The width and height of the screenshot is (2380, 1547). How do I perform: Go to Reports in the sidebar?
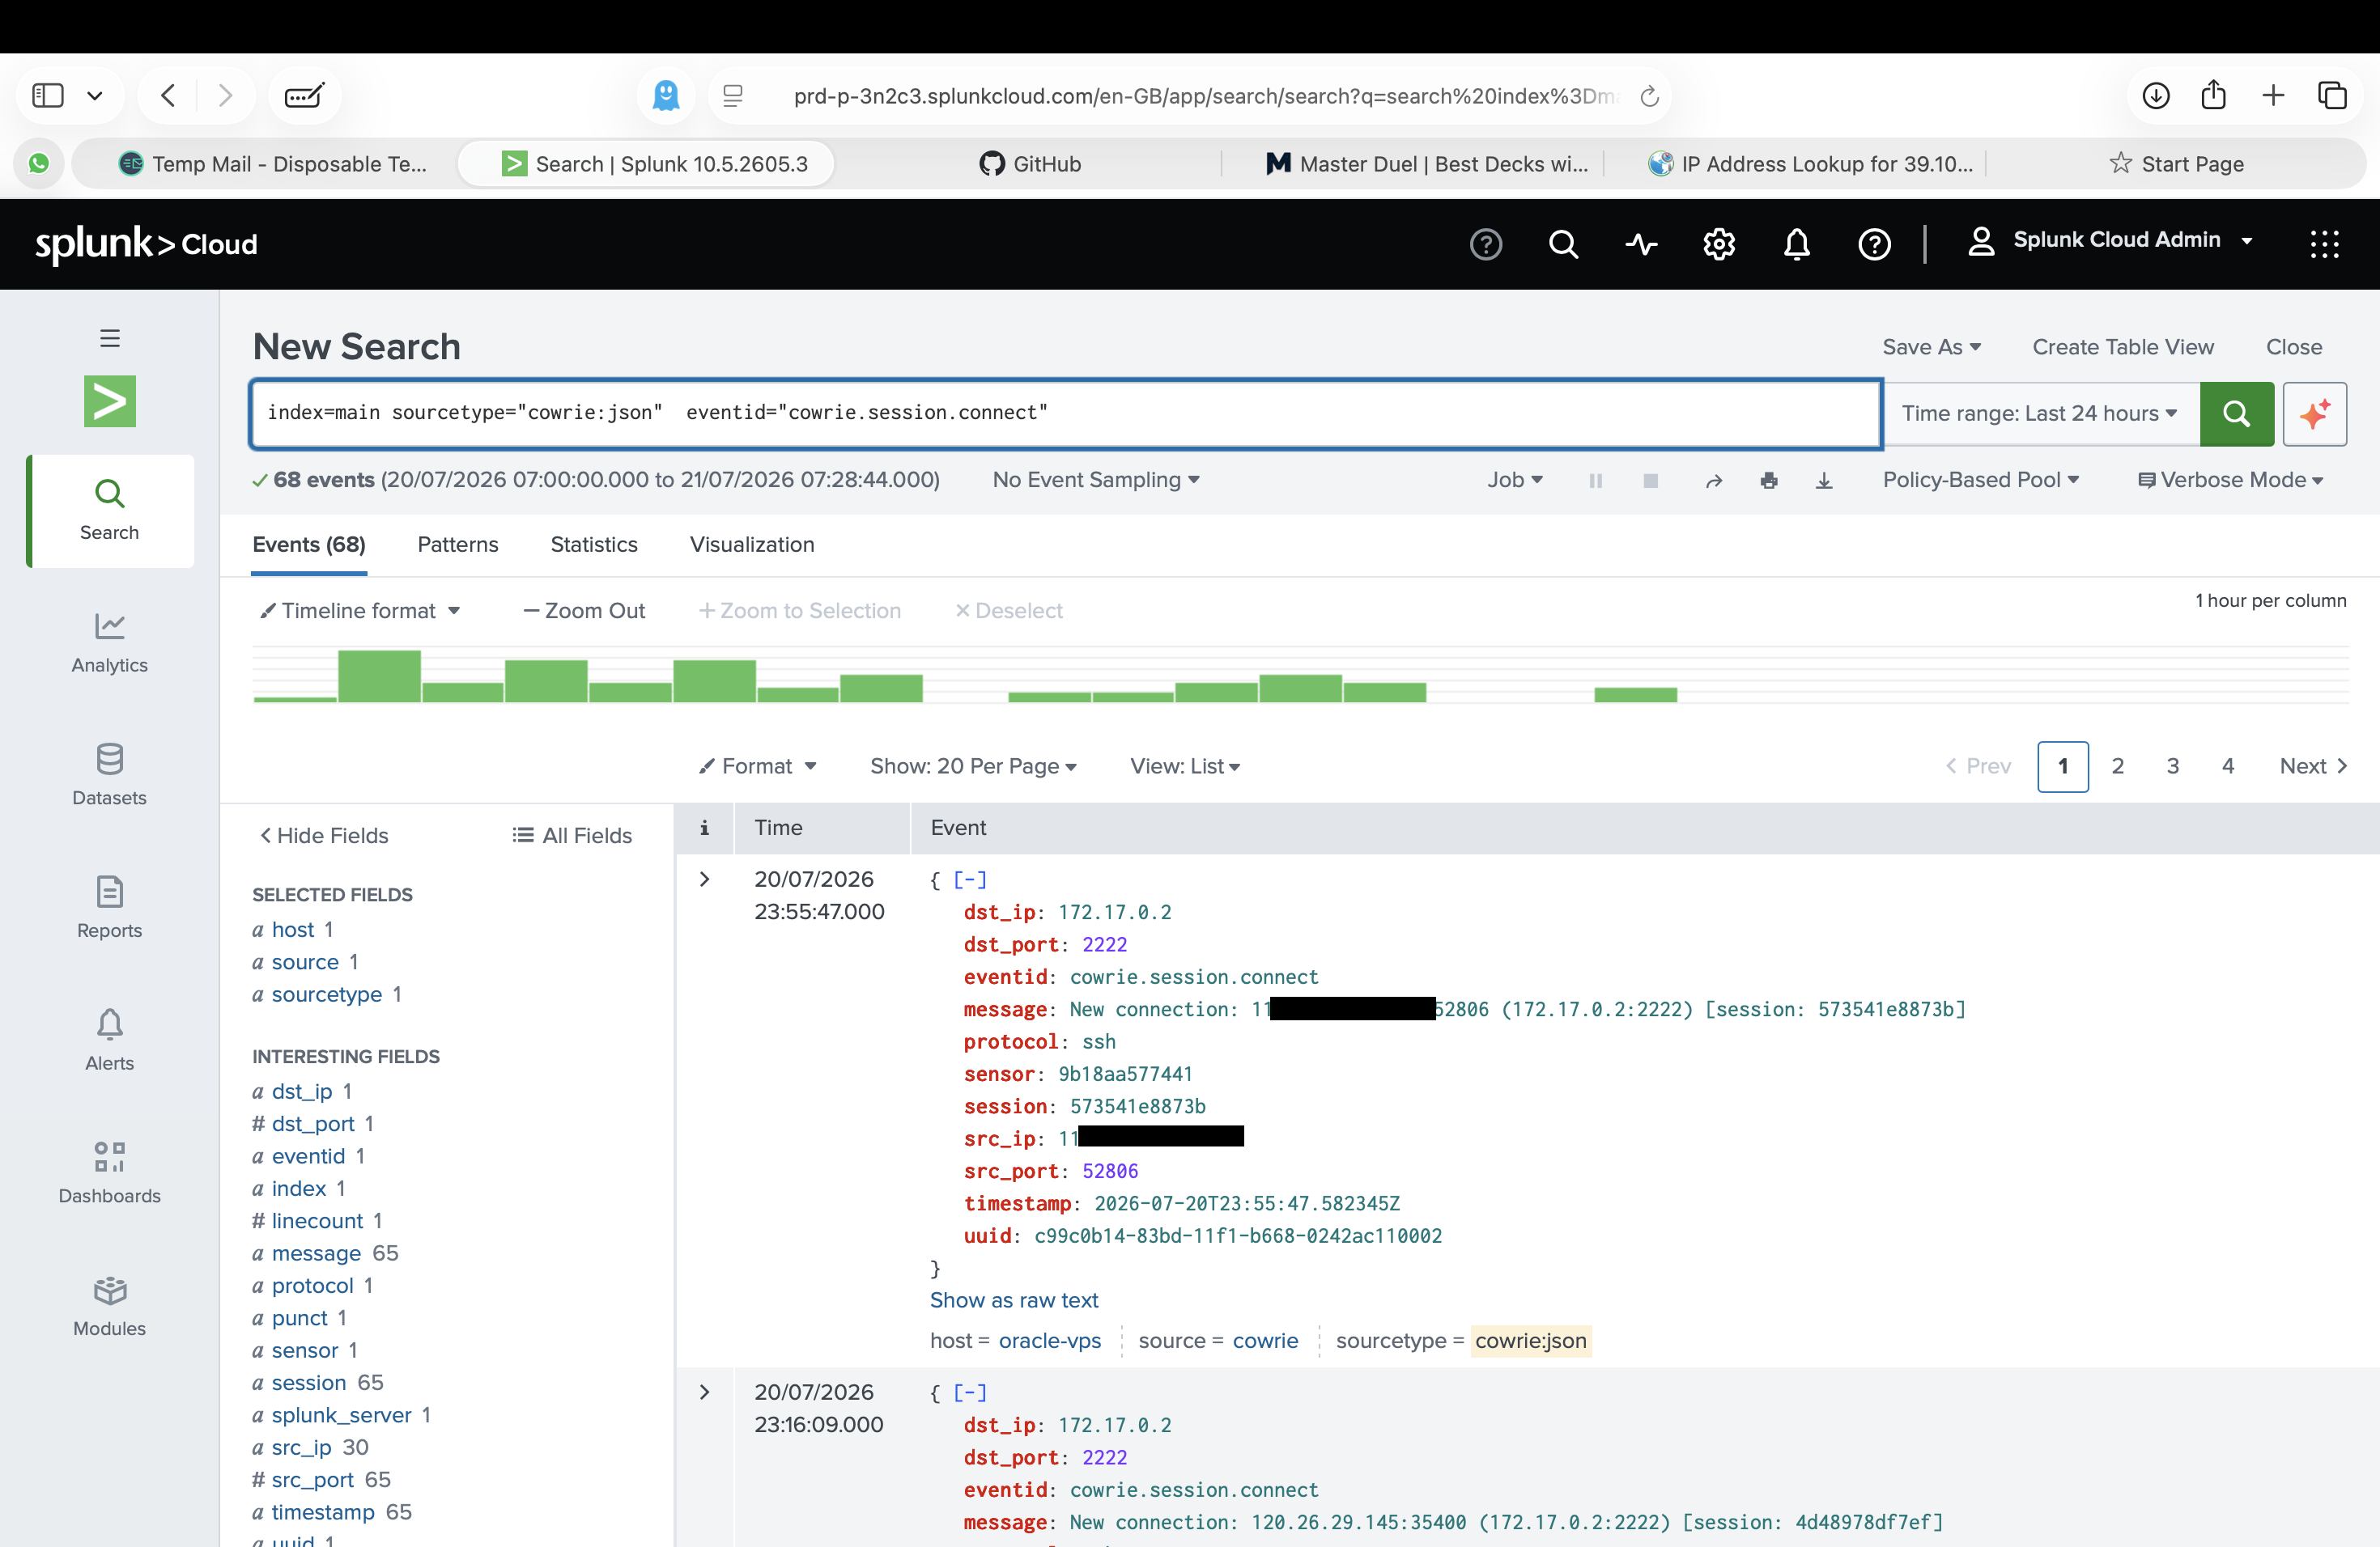tap(109, 909)
